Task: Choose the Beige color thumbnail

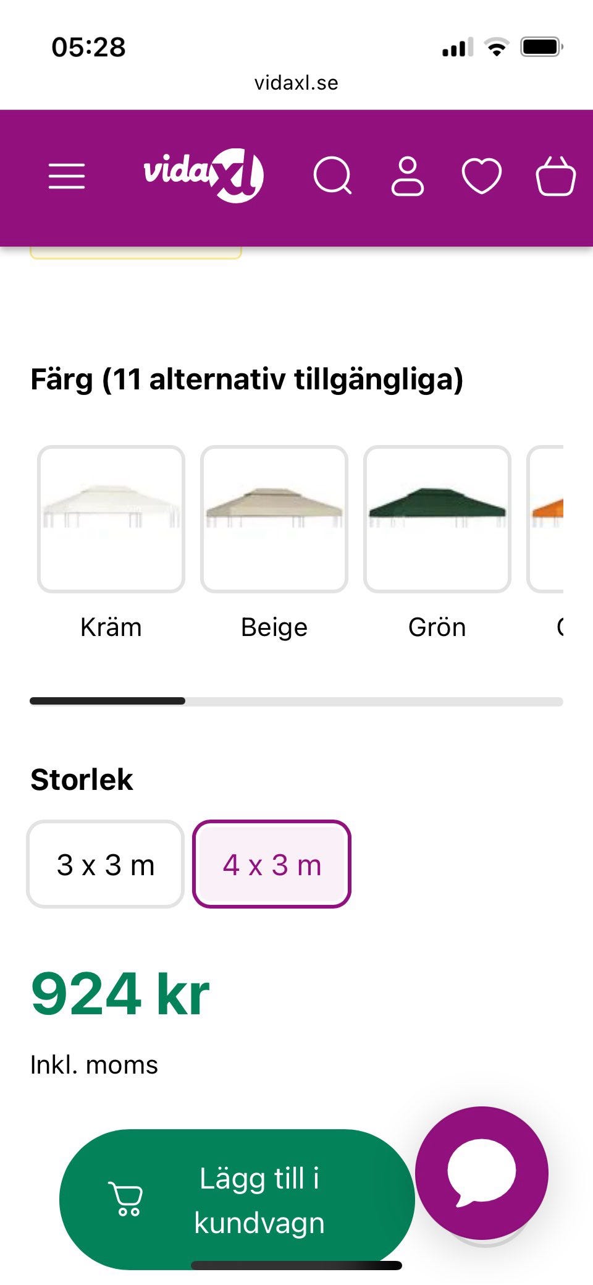Action: tap(274, 519)
